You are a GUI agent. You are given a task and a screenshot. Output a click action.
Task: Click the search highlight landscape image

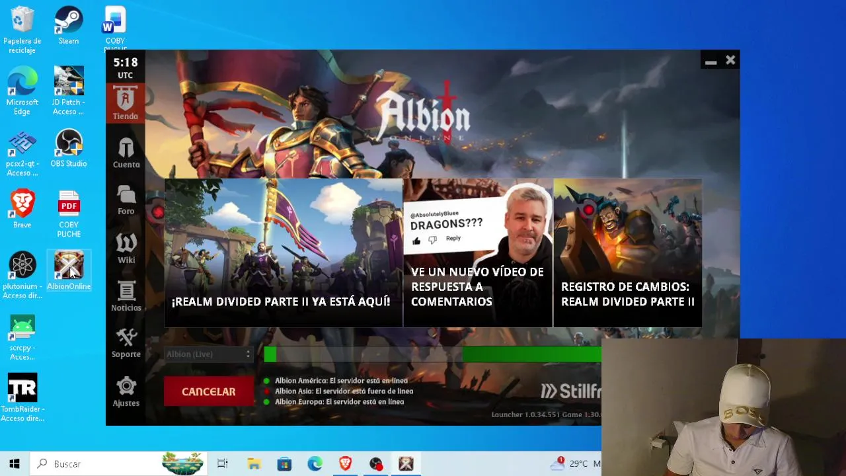click(x=182, y=463)
